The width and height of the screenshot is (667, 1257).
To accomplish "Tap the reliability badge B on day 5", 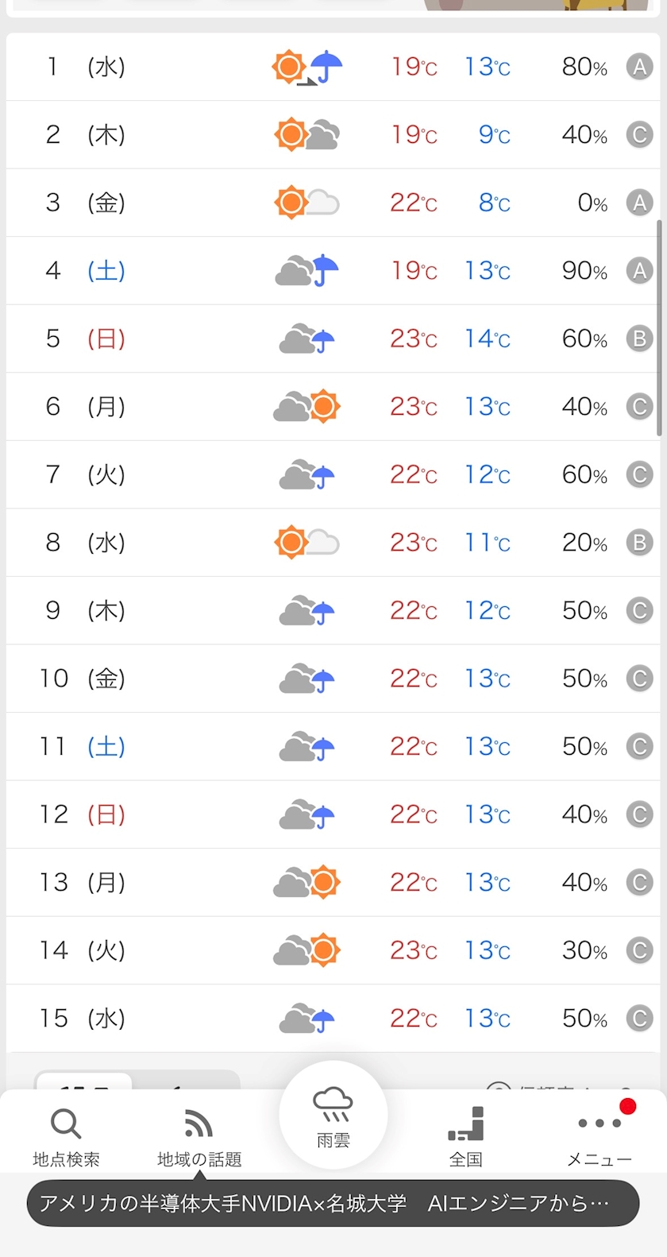I will pyautogui.click(x=639, y=339).
